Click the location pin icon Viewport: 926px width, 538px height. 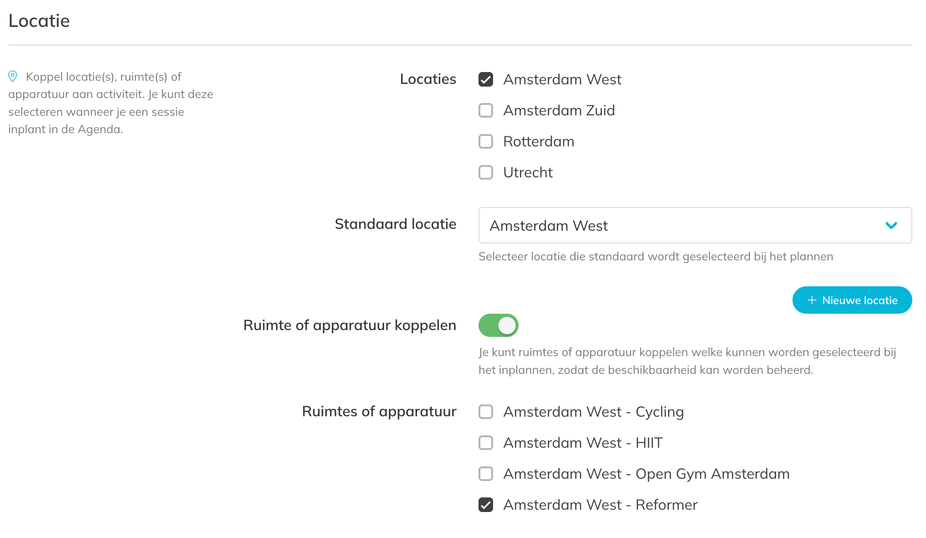pyautogui.click(x=13, y=77)
